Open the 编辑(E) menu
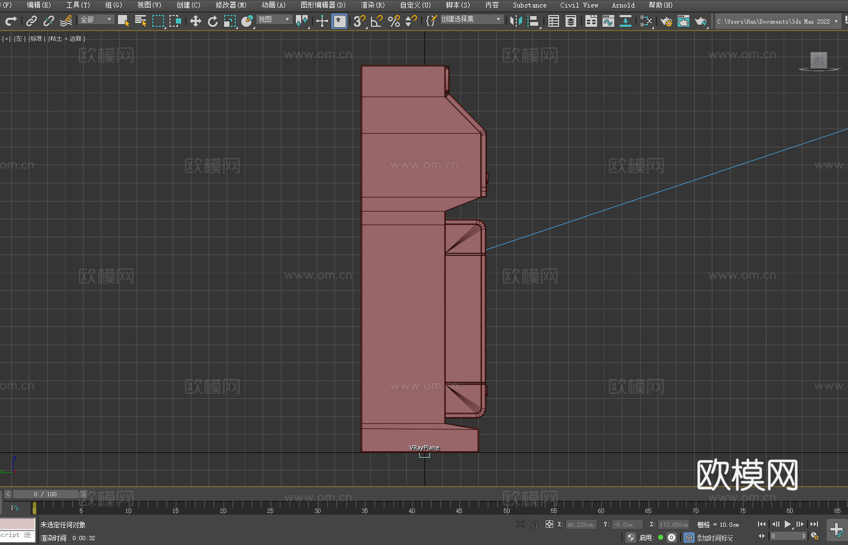The width and height of the screenshot is (848, 545). click(39, 5)
